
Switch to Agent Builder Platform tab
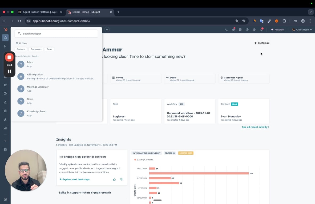point(40,12)
